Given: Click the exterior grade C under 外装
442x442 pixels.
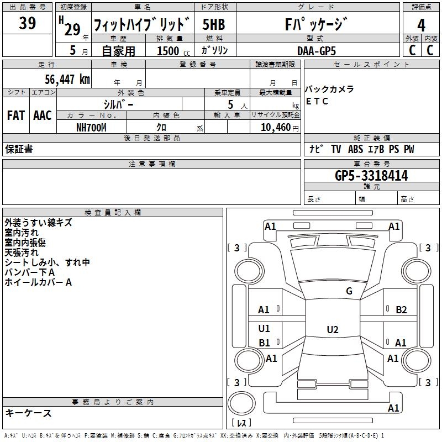Looking at the screenshot, I should click(412, 50).
